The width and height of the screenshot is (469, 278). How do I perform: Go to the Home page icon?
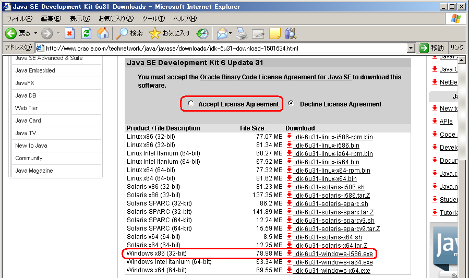[x=103, y=33]
